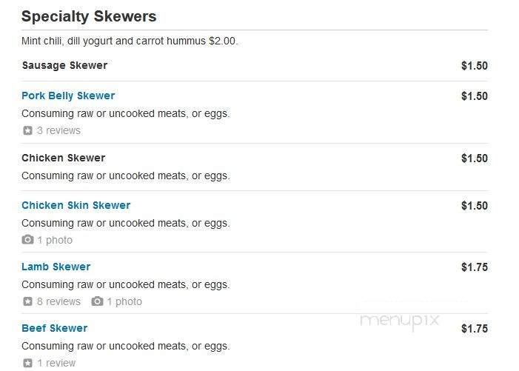Screen dimensions: 519x371
Task: View the 3 reviews for Pork Belly
Action: 58,131
